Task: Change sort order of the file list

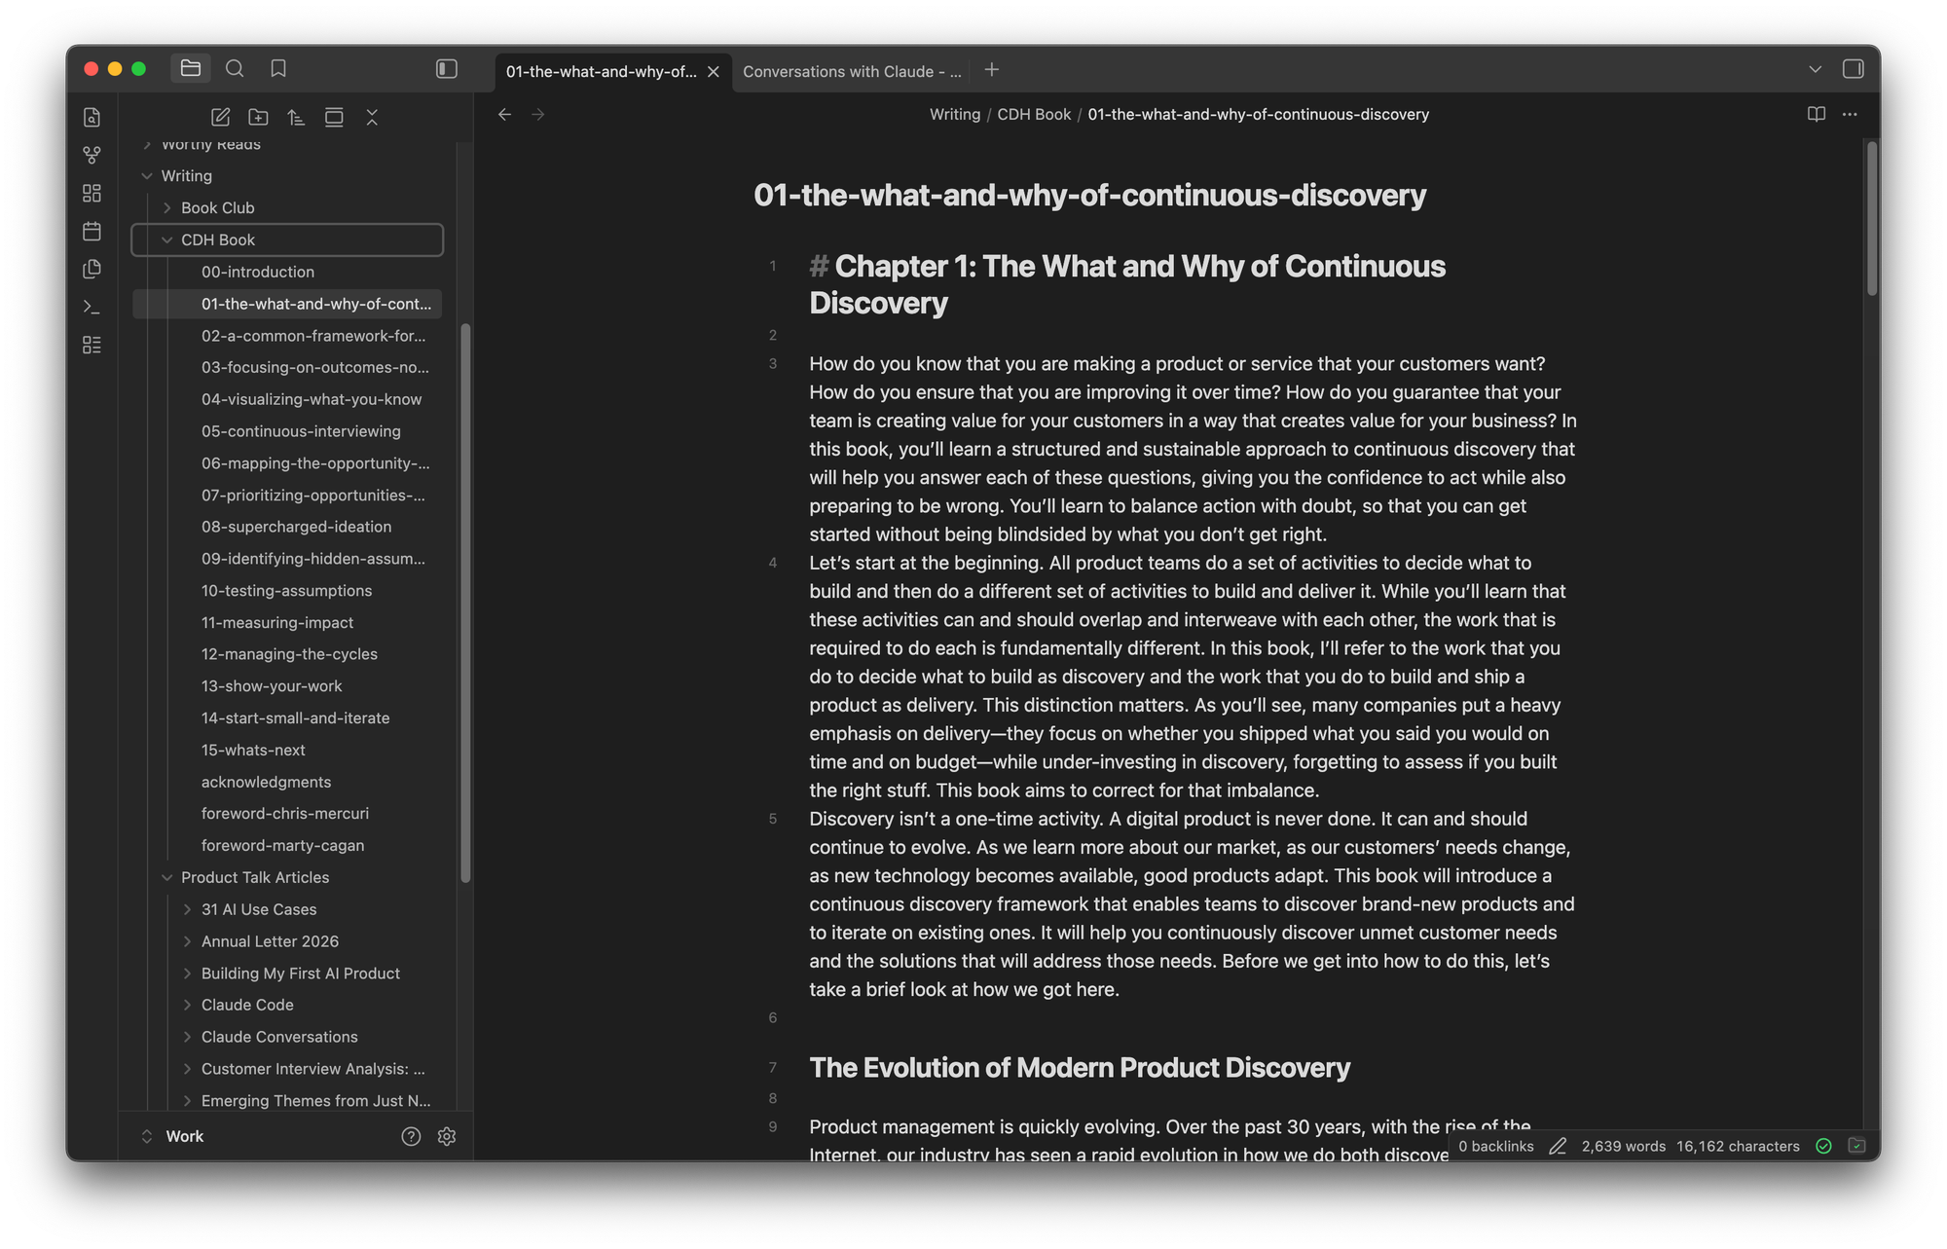Action: (x=296, y=117)
